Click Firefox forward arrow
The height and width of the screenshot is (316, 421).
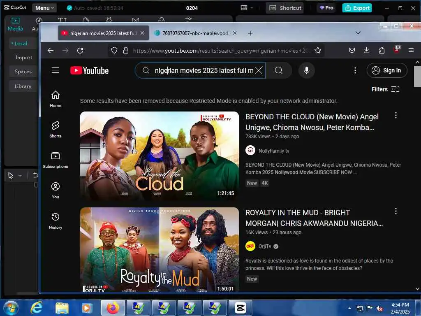click(65, 51)
